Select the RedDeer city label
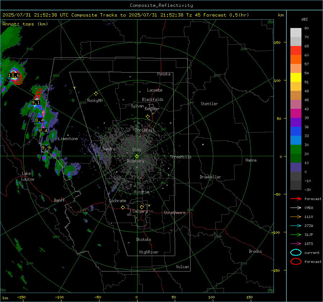 [x=152, y=109]
